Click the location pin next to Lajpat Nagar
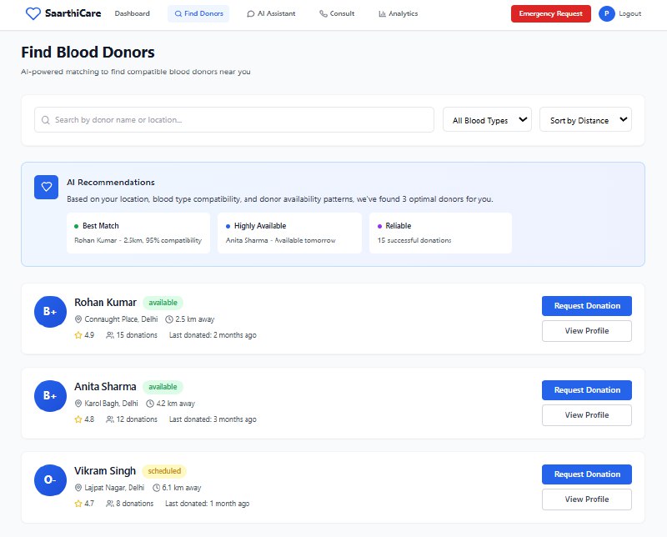The height and width of the screenshot is (537, 667). click(x=78, y=488)
